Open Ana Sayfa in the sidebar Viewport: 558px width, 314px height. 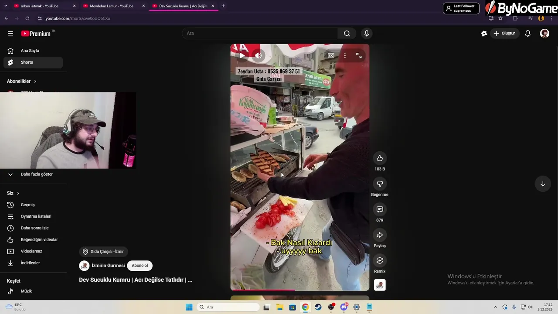[x=33, y=51]
